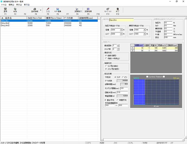Expand the 登録情報 dropdown arrow

[41, 10]
